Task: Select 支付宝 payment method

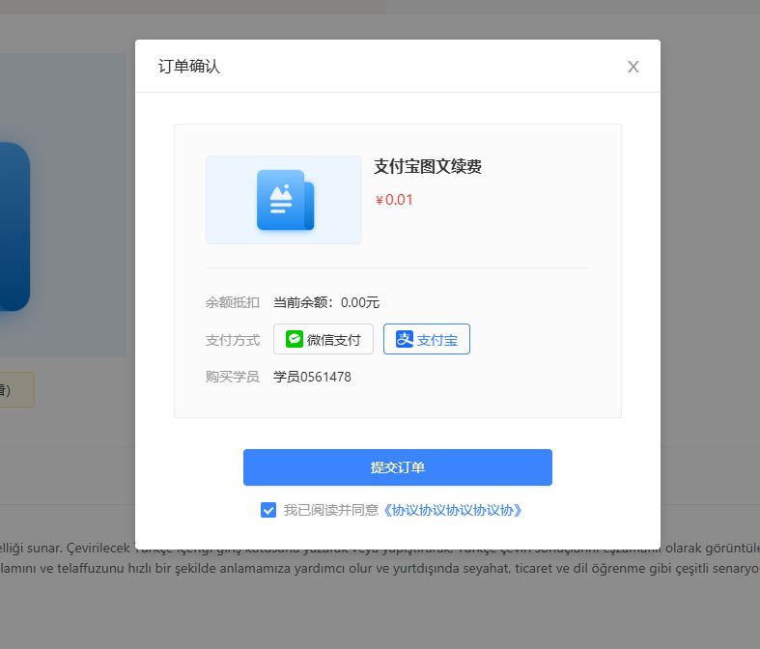Action: [x=427, y=339]
